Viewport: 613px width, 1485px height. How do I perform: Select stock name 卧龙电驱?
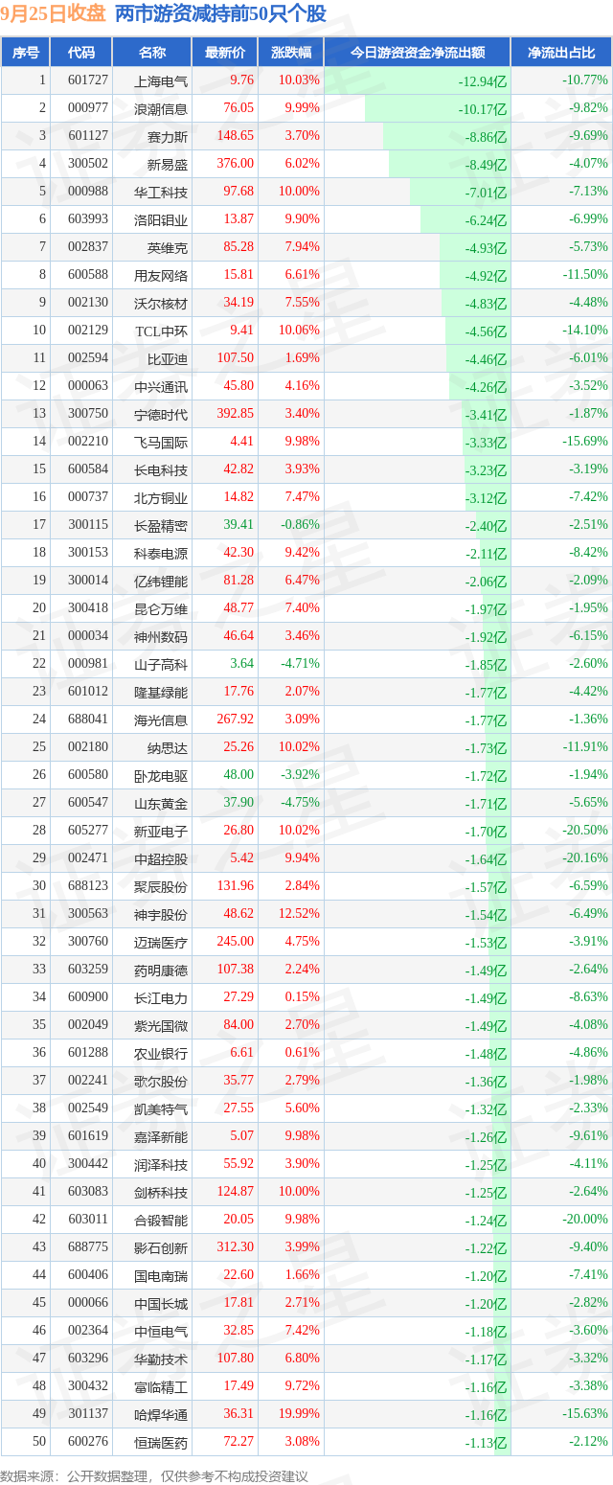pyautogui.click(x=162, y=776)
